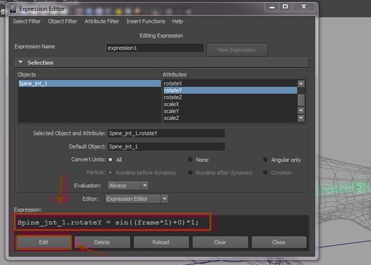Open the Insert Functions menu
This screenshot has height=265, width=371.
(x=145, y=21)
